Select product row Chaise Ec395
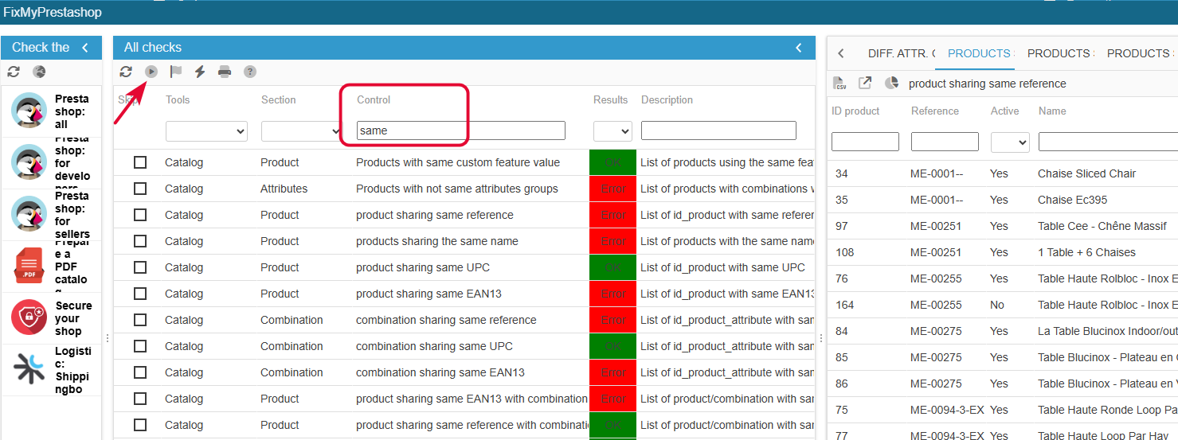 point(1003,200)
